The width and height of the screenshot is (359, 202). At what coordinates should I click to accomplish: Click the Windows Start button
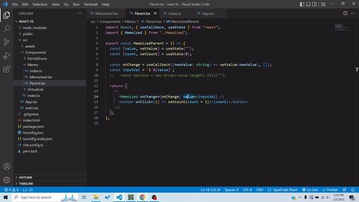(x=6, y=197)
